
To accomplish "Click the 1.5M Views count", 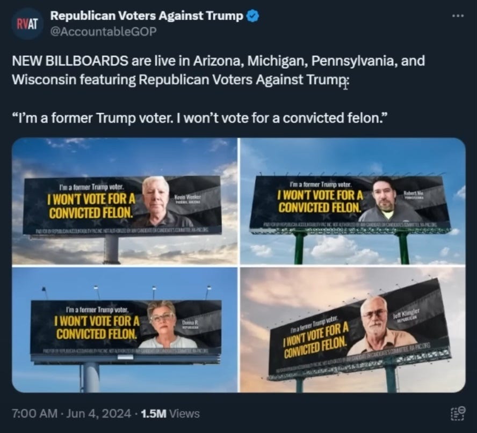I will (x=171, y=414).
